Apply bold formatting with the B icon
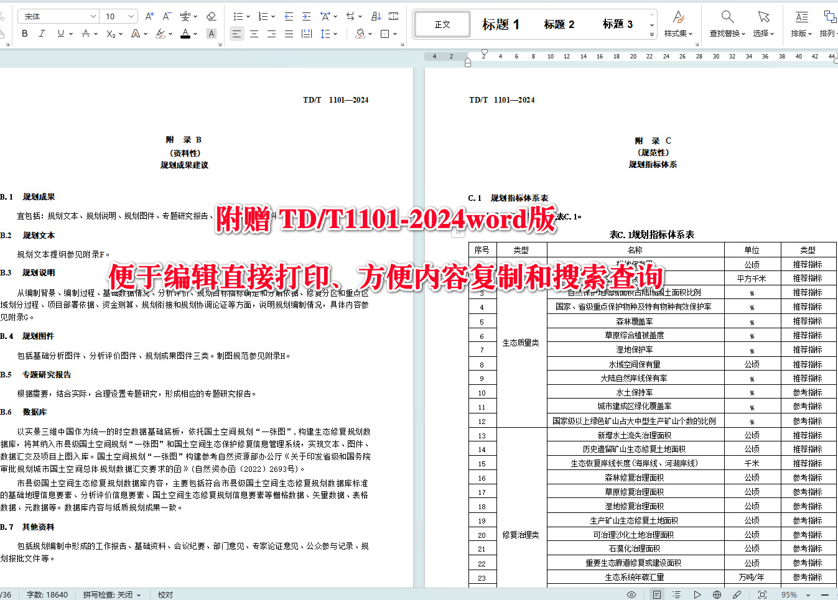Screen dimensions: 838x600 24,34
